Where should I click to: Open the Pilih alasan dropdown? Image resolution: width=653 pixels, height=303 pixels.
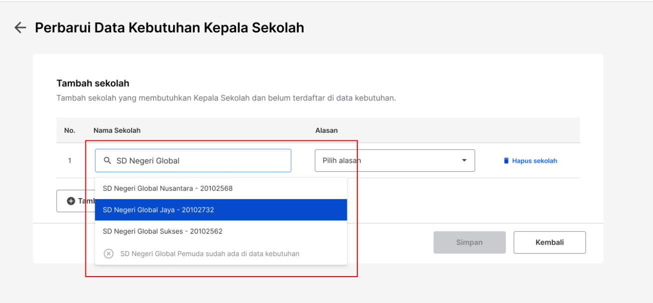[394, 161]
